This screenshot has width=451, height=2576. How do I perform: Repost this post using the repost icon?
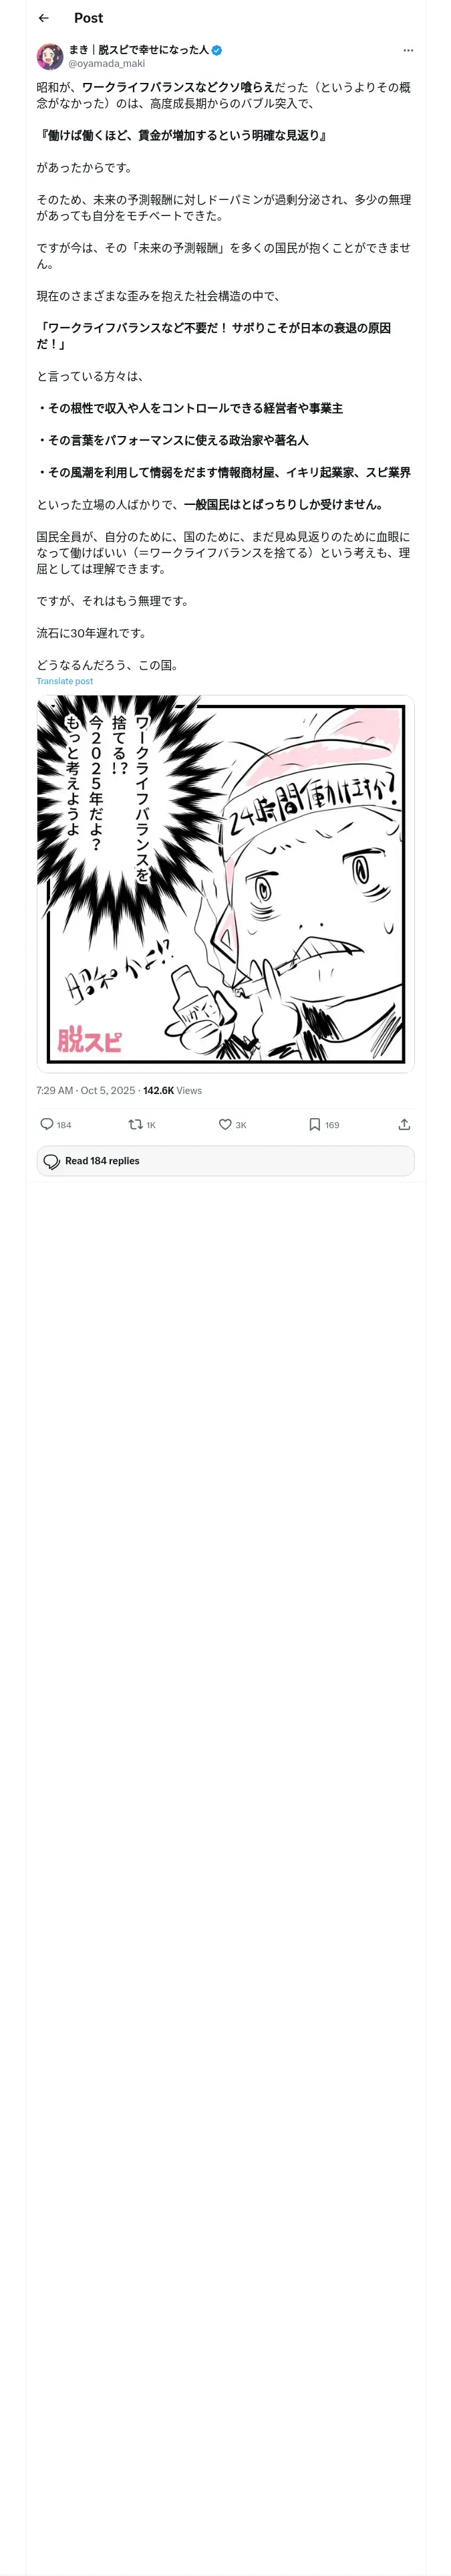135,1124
